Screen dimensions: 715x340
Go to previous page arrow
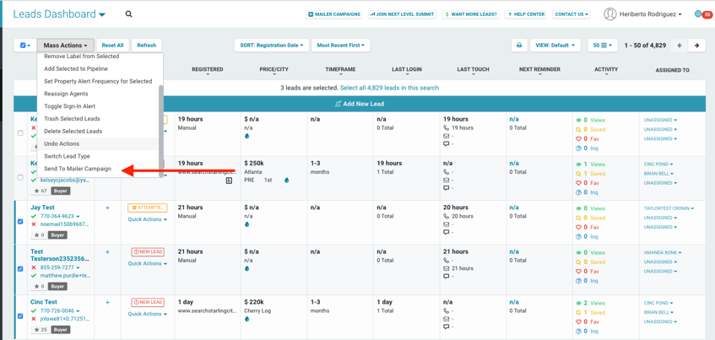(680, 46)
